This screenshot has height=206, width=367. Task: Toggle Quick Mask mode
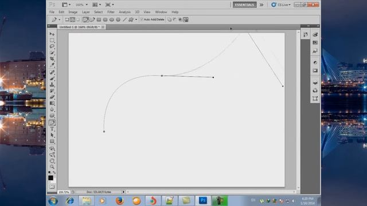52,187
